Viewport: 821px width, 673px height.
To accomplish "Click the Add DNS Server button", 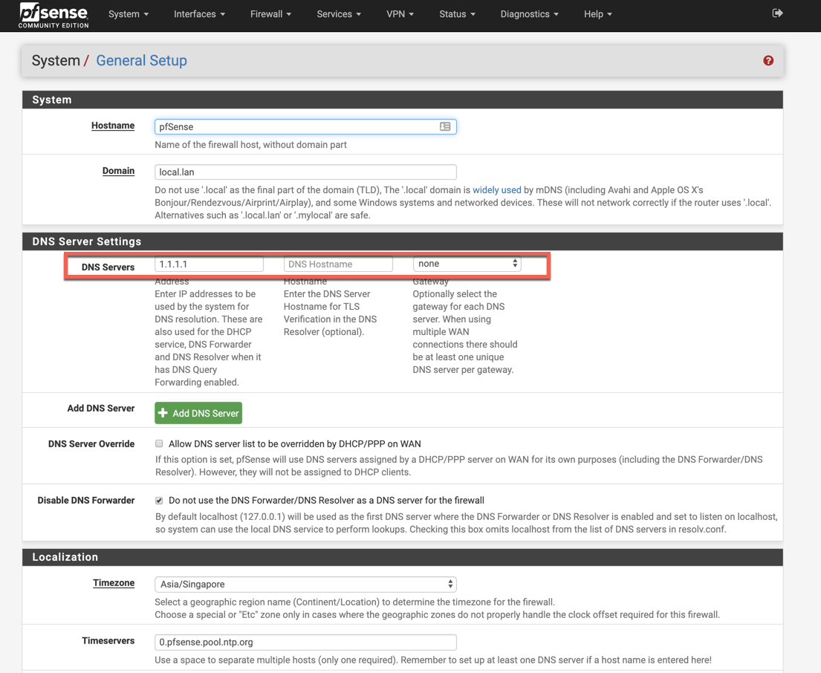I will (198, 413).
